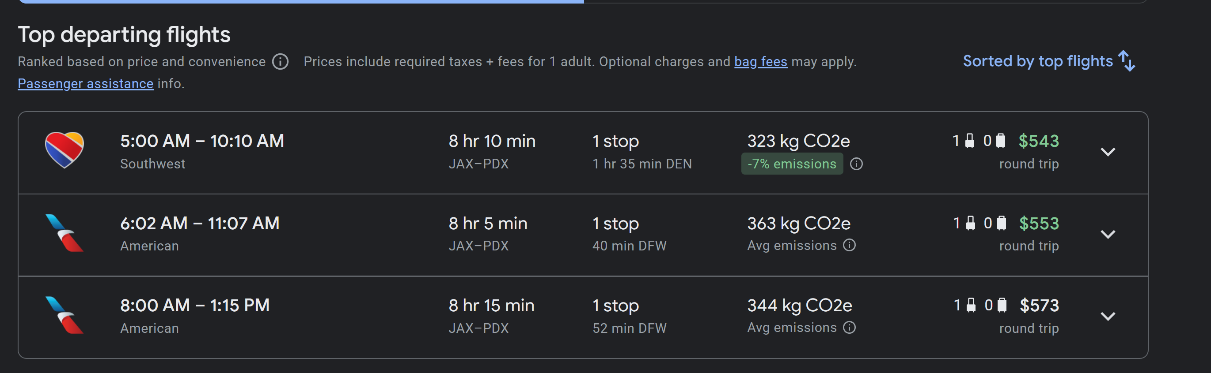The image size is (1211, 373).
Task: Expand the American 6:02 AM flight details
Action: (1108, 234)
